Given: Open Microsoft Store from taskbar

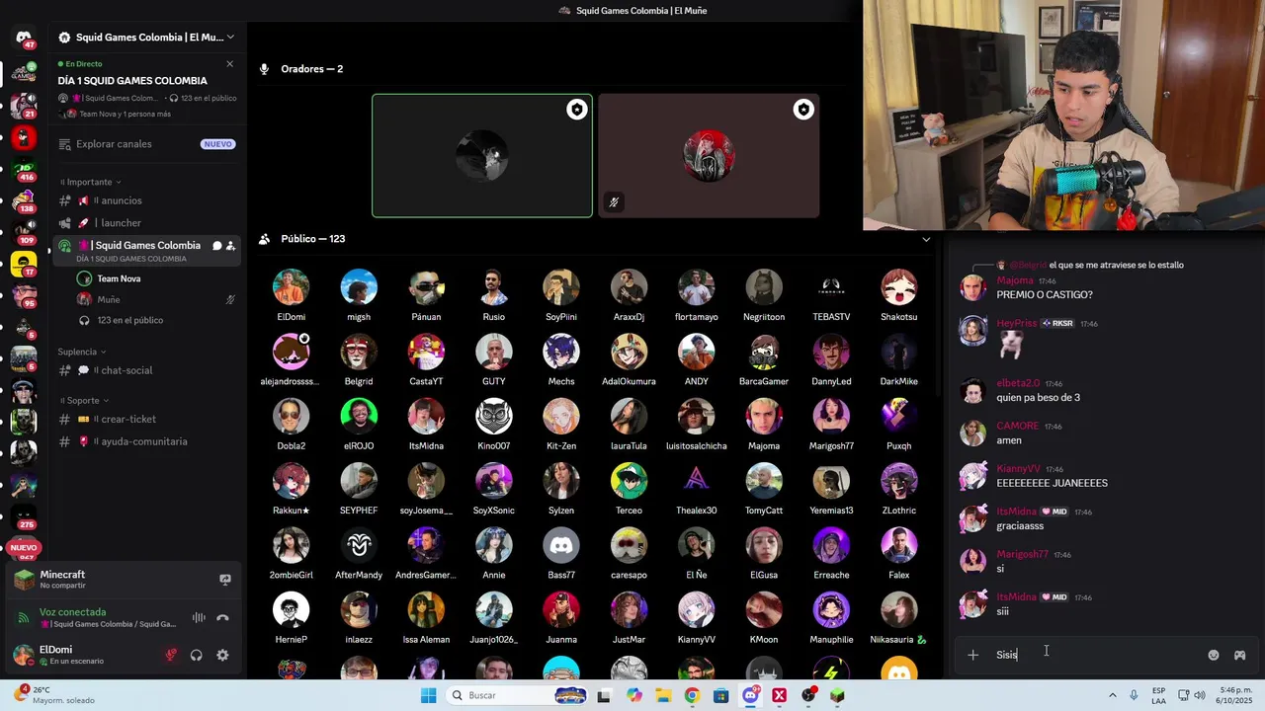Looking at the screenshot, I should pos(720,695).
